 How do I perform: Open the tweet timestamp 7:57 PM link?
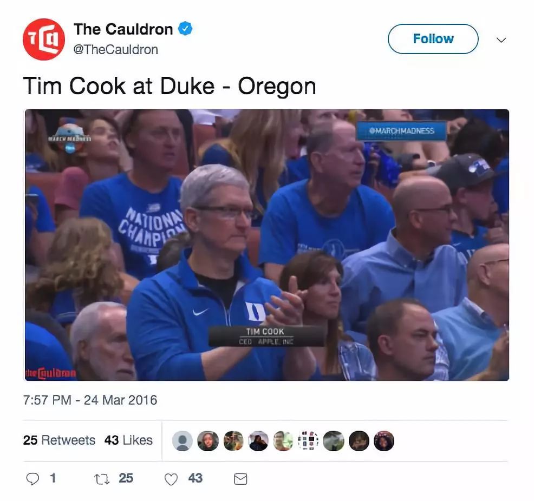click(90, 400)
